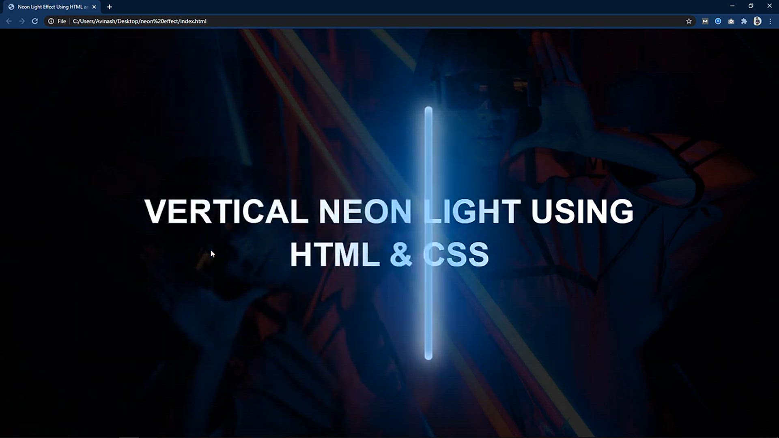This screenshot has height=438, width=779.
Task: Minimize the Chrome window
Action: coord(732,6)
